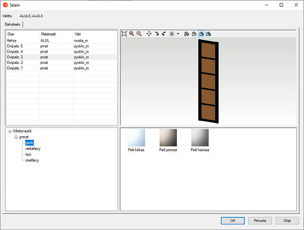Toggle the highlighted shaded view cube icon
The height and width of the screenshot is (230, 304).
tap(201, 33)
